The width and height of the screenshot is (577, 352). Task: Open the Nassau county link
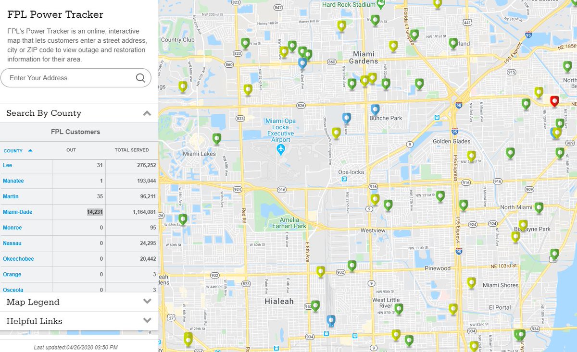click(12, 243)
